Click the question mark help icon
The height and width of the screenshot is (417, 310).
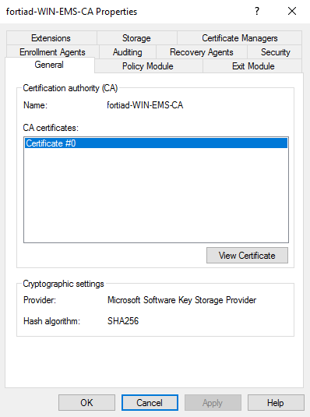pyautogui.click(x=257, y=11)
